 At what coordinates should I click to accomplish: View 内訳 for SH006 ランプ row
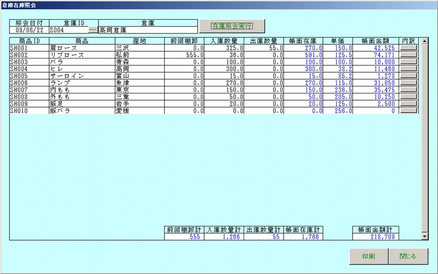tap(408, 83)
